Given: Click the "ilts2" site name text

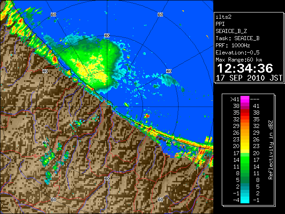Looking at the screenshot, I should pos(224,17).
